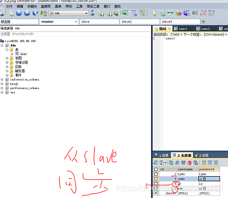The width and height of the screenshot is (228, 198).
Task: Click the root@192.168.99.100 server icon
Action: [x=2, y=41]
